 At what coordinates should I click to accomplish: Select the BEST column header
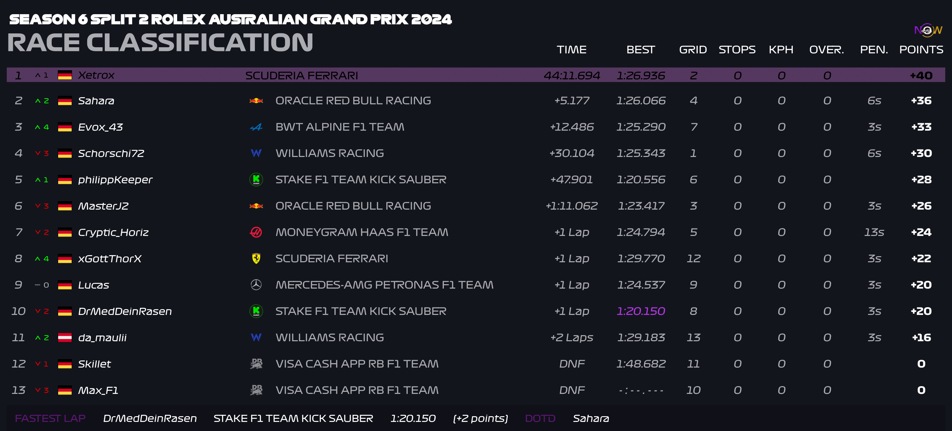click(640, 50)
